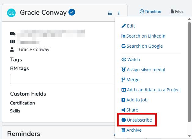
Task: Select Search on Google
Action: coord(142,46)
